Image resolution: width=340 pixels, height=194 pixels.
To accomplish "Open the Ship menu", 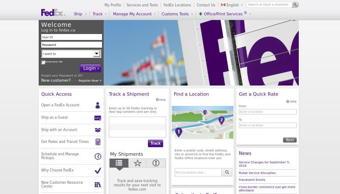I will [x=78, y=14].
